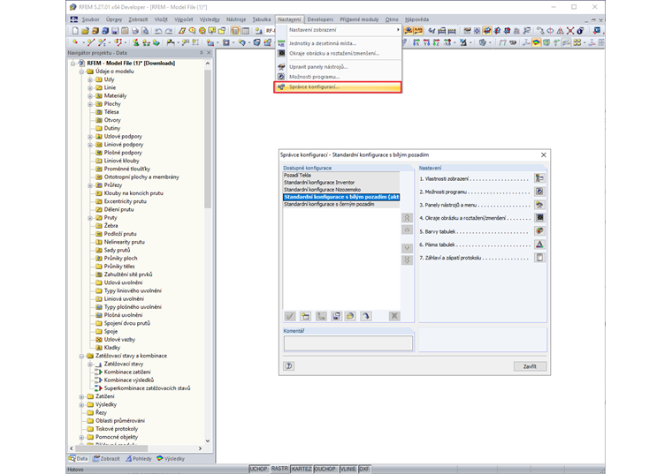Viewport: 672px width, 474px height.
Task: Toggle the project navigator panel toolbar button
Action: tap(235, 30)
